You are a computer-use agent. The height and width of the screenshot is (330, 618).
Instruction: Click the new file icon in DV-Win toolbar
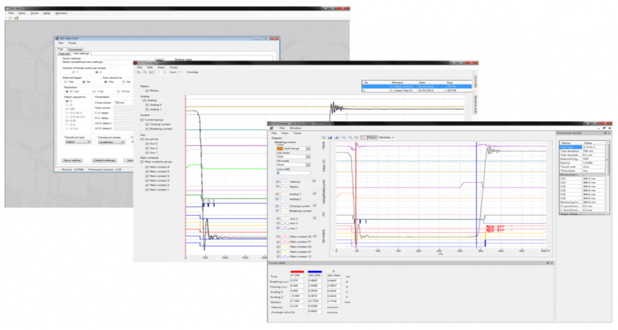coord(10,18)
